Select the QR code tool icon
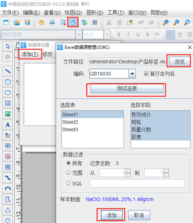 [8, 167]
